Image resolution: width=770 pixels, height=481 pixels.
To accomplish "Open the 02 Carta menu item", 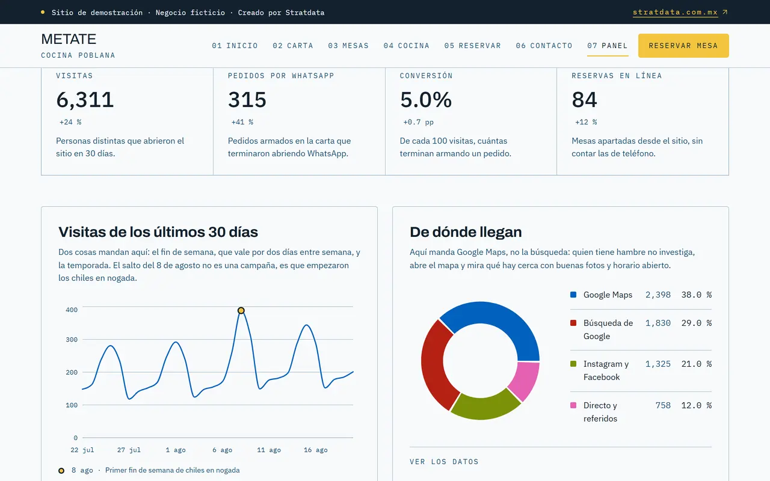I will [293, 46].
